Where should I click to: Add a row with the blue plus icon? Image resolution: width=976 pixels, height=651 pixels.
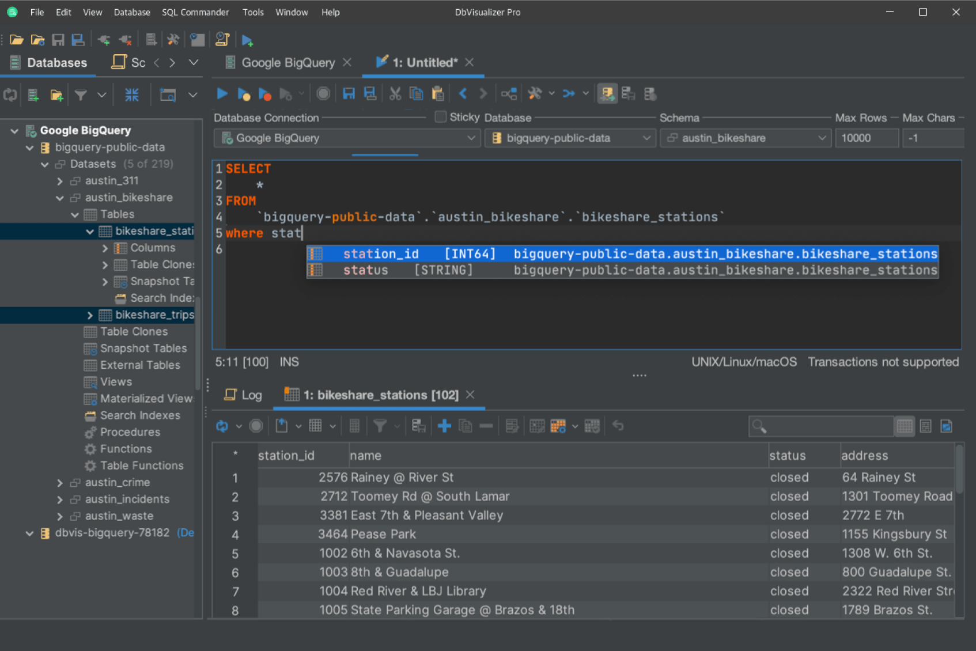[444, 426]
